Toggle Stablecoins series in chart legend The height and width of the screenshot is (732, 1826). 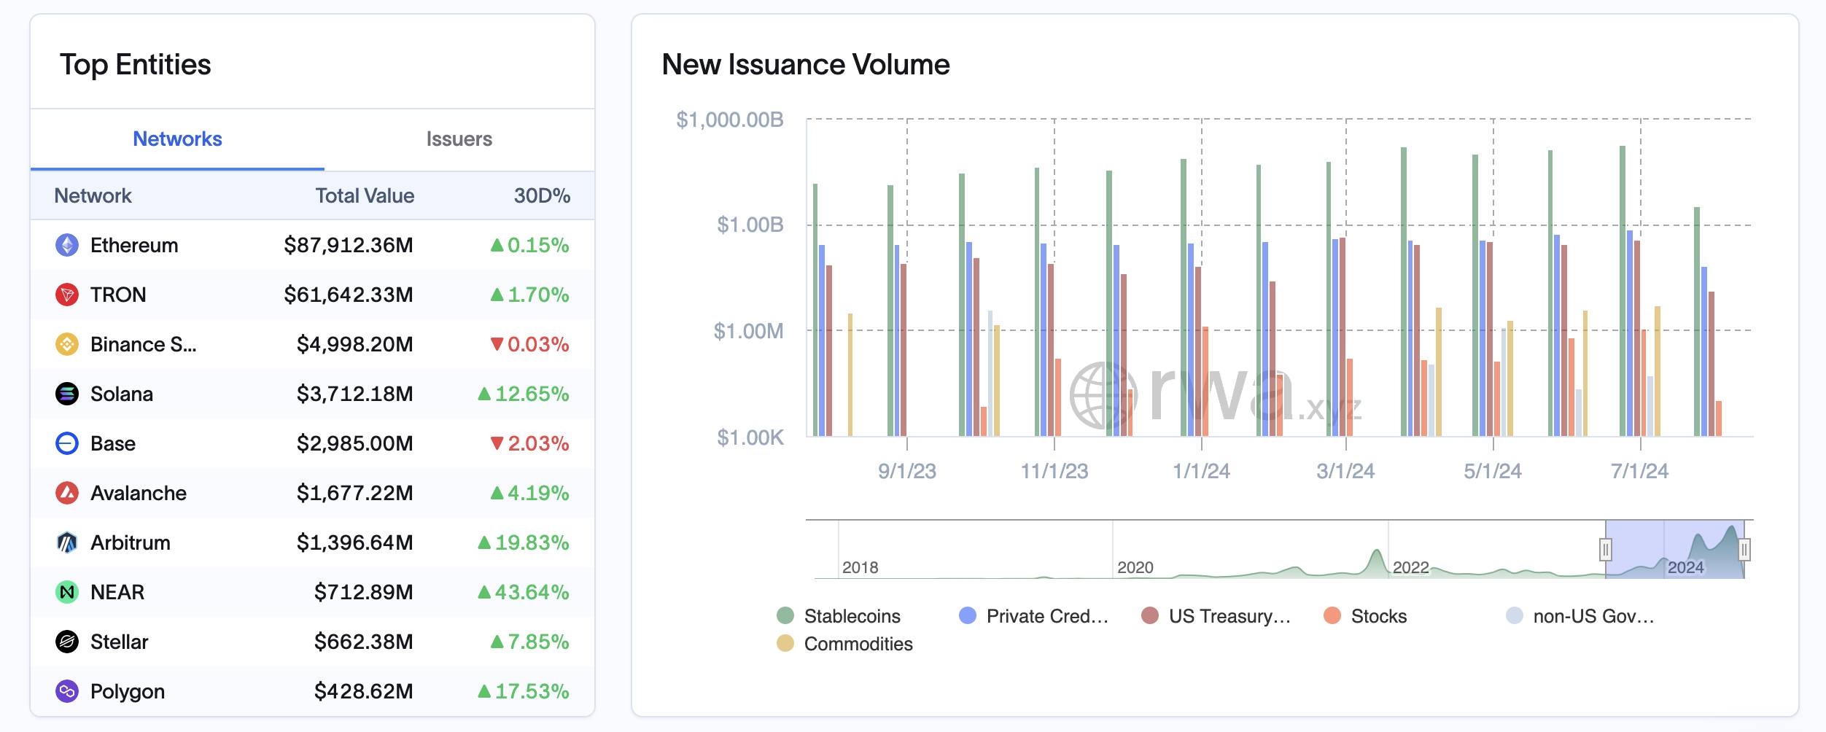tap(839, 616)
